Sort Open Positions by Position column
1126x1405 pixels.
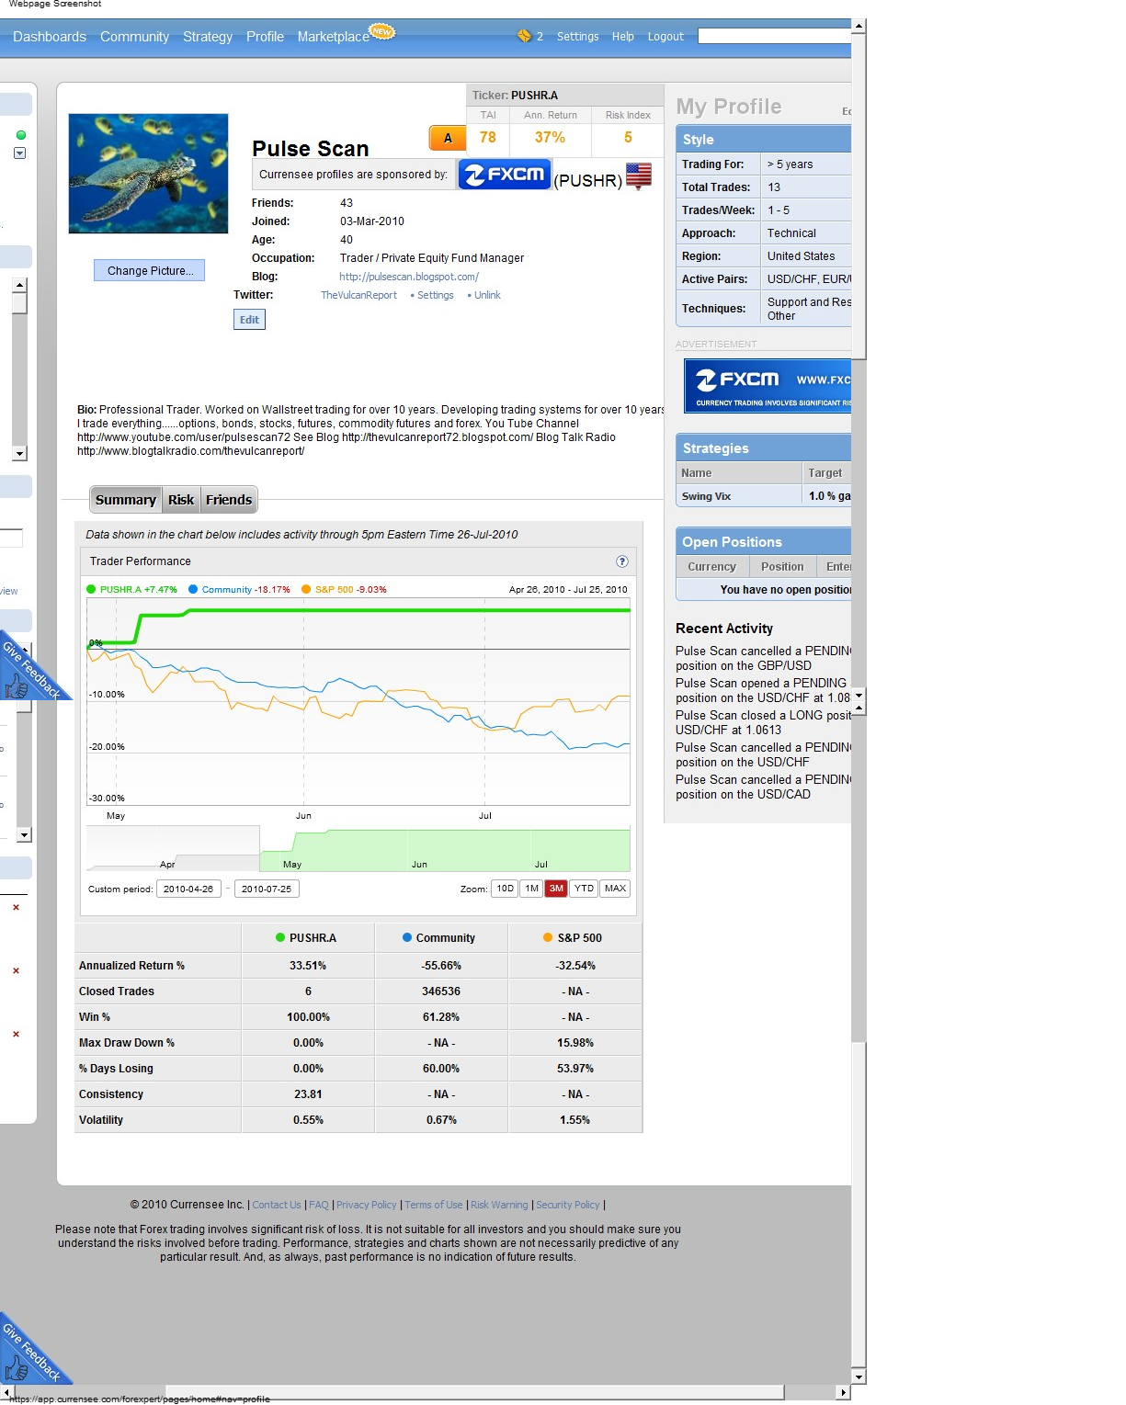pos(782,567)
